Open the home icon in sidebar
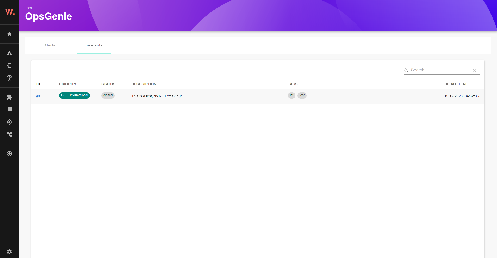Screen dimensions: 497x258 click(x=9, y=34)
